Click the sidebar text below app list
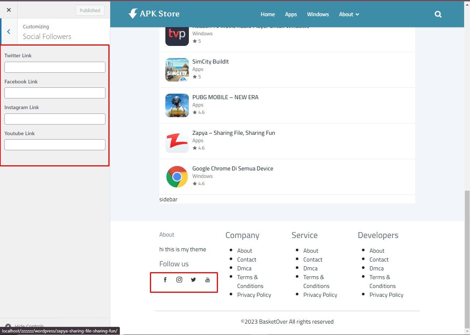This screenshot has width=470, height=335. coord(168,199)
